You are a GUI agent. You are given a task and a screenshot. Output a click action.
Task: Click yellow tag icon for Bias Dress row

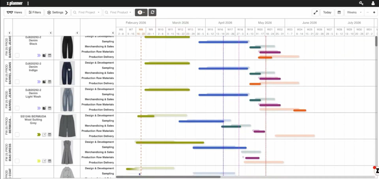pyautogui.click(x=39, y=161)
